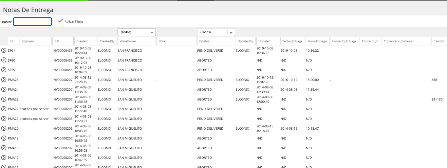The image size is (447, 168).
Task: Expand row PMA23 details arrow
Action: [x=4, y=99]
